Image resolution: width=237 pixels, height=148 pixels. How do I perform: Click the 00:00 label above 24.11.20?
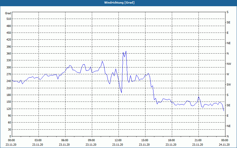(225, 140)
